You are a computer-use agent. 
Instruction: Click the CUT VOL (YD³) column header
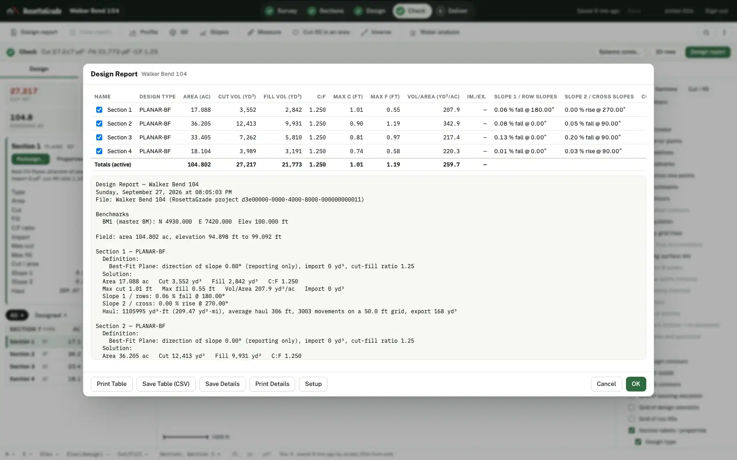click(237, 97)
